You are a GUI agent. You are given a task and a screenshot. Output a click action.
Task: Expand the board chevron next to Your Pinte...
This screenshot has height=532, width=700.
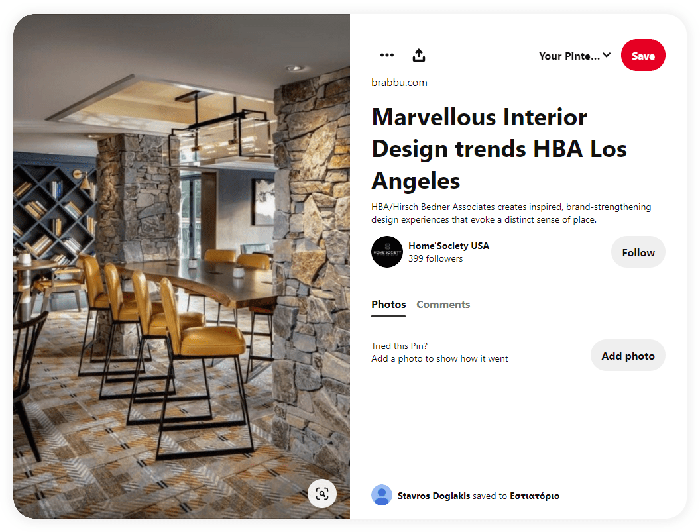[607, 56]
